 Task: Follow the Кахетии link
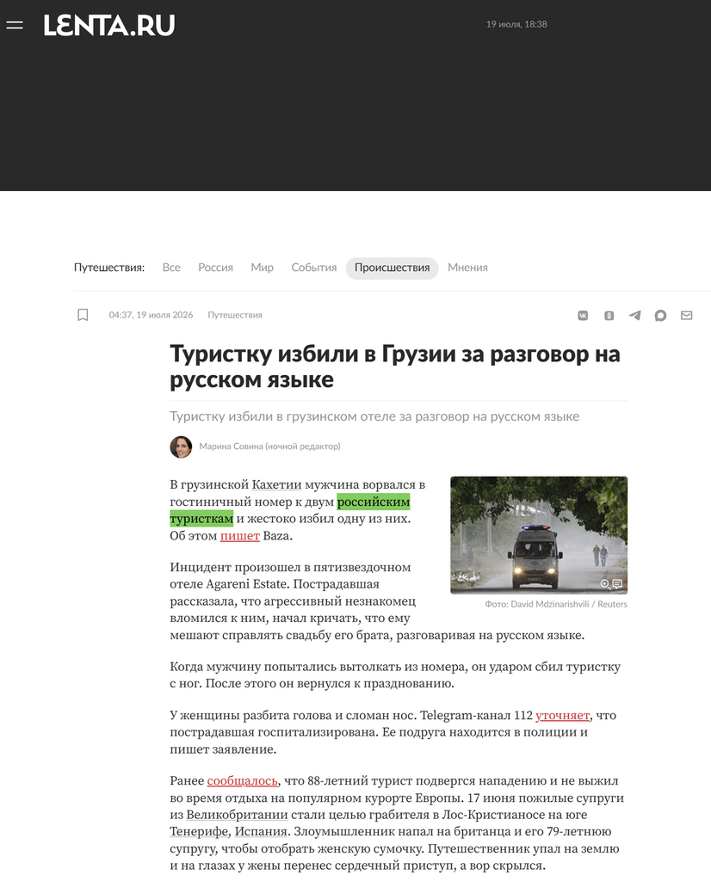(x=276, y=484)
